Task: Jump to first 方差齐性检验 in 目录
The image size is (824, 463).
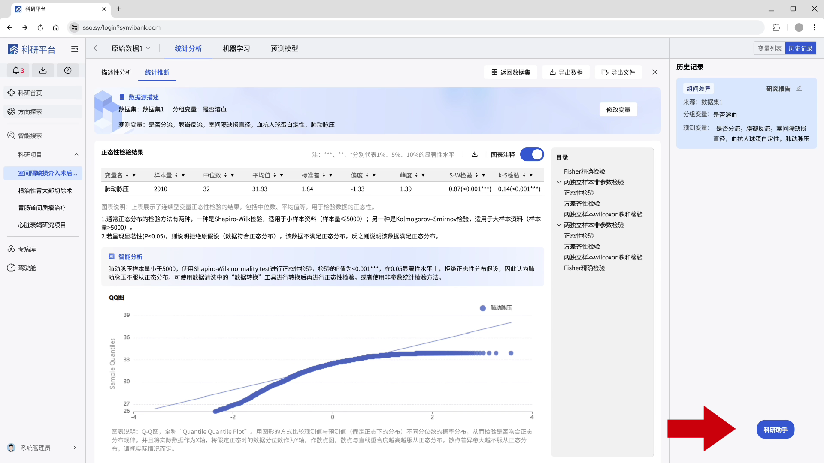Action: [x=582, y=204]
